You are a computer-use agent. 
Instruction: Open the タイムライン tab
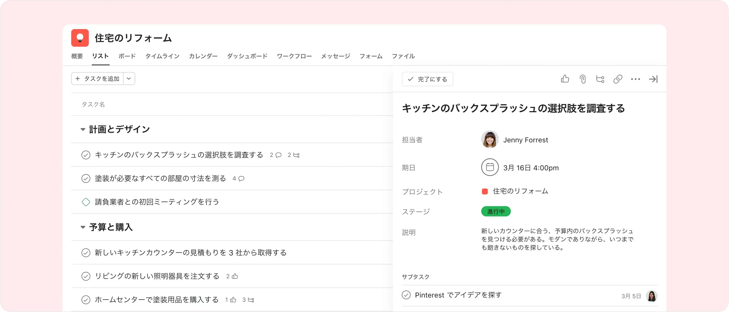point(162,56)
